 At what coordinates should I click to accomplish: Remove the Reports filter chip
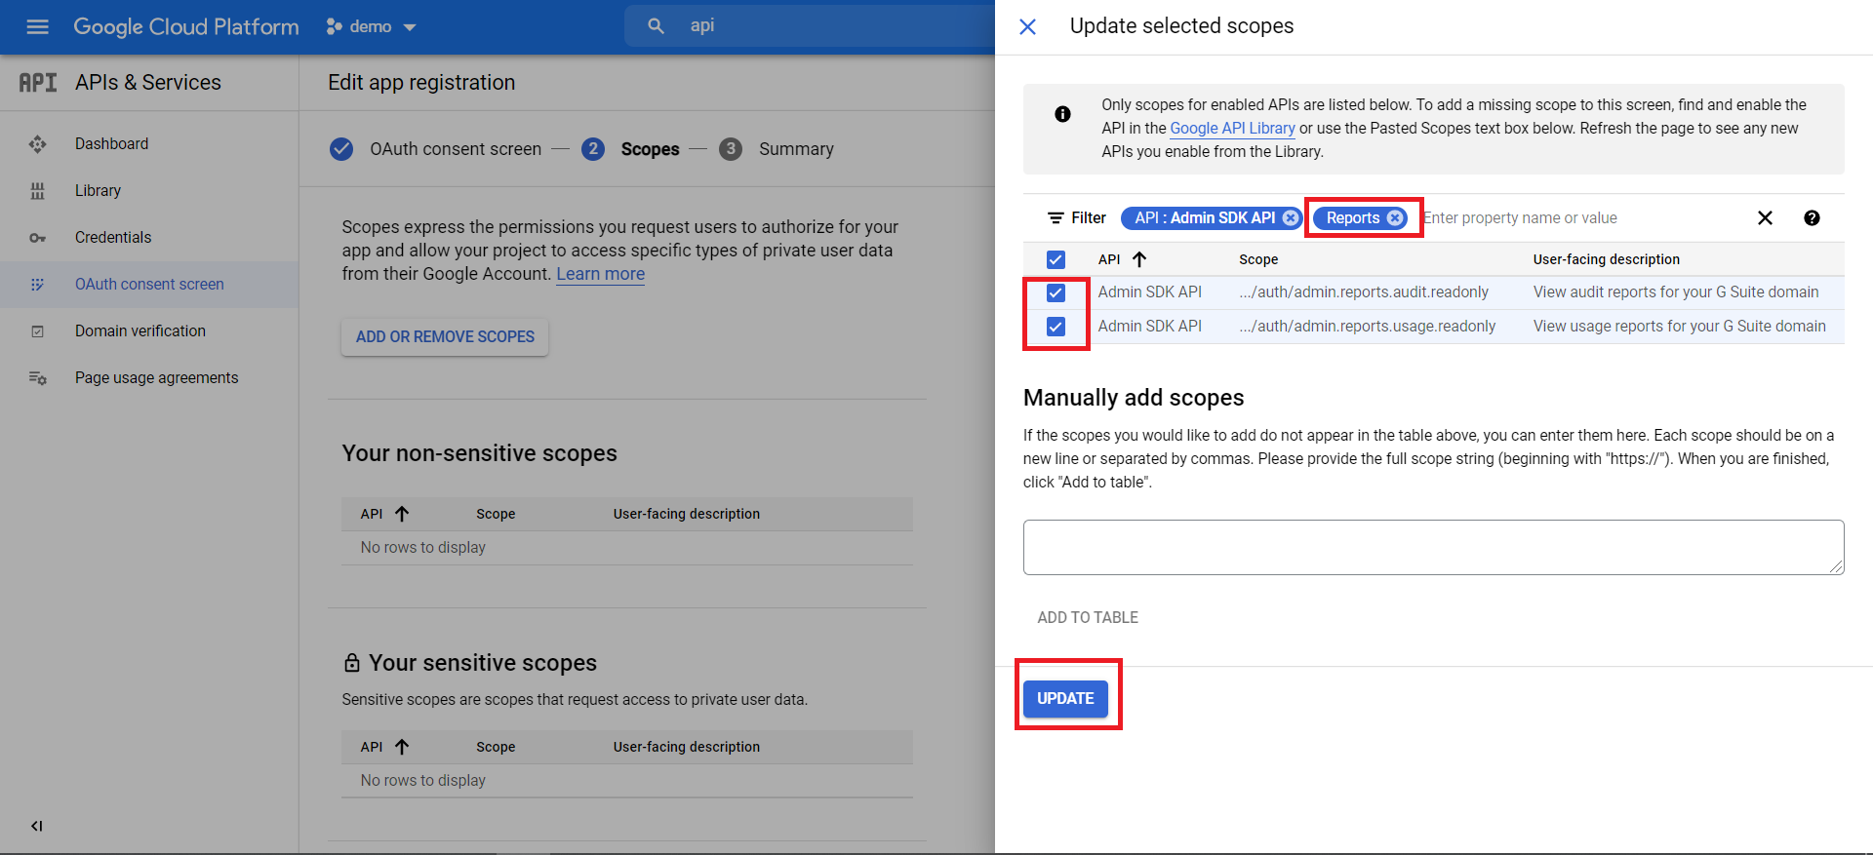point(1395,218)
